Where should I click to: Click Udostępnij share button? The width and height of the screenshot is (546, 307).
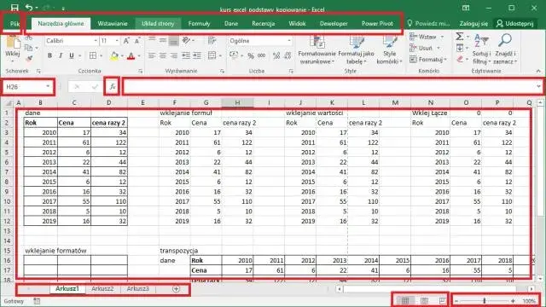[x=515, y=24]
